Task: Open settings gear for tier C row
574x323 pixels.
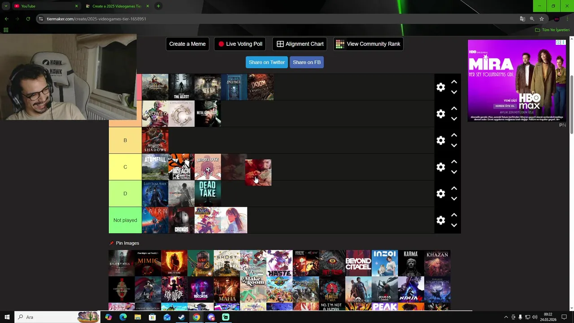Action: click(x=441, y=167)
